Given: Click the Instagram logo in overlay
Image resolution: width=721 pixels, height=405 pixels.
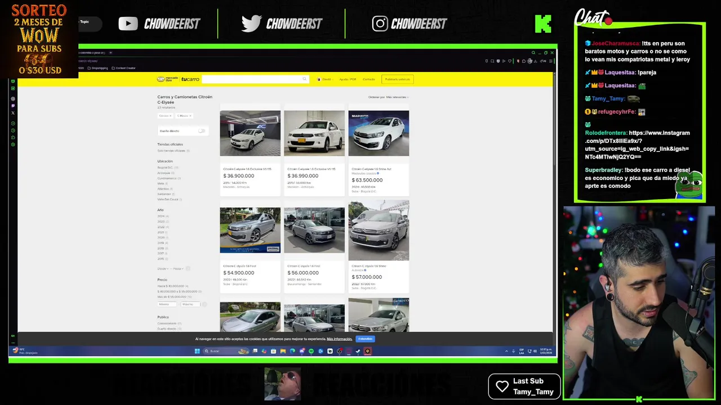Looking at the screenshot, I should tap(380, 24).
